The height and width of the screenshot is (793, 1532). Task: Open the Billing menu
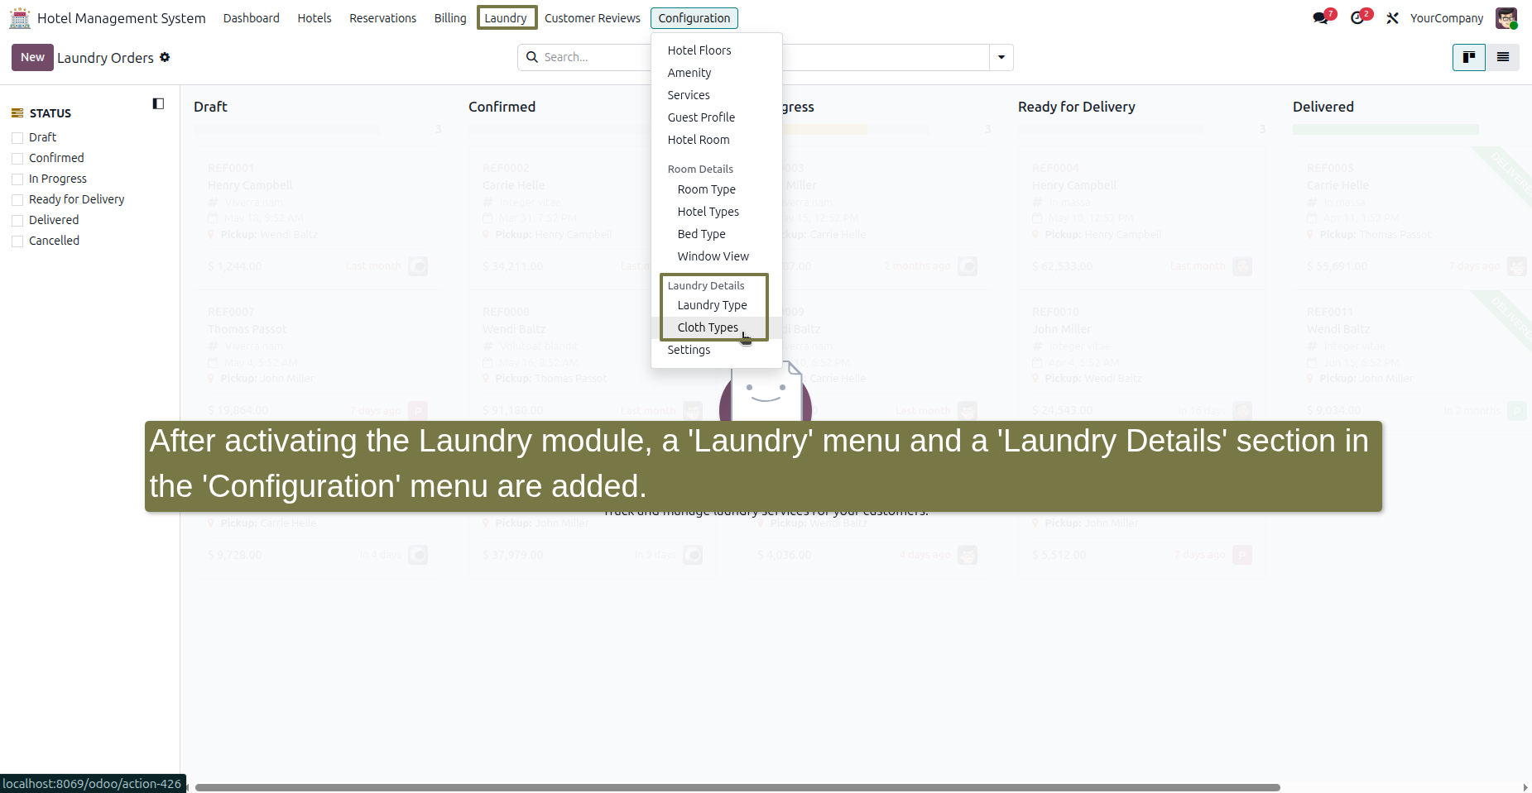450,18
